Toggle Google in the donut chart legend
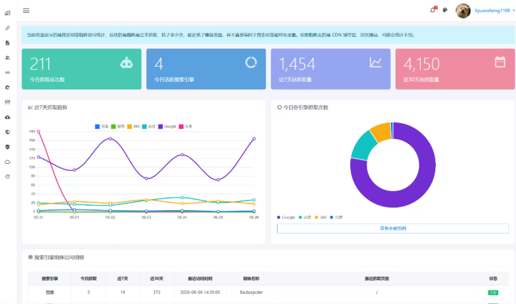This screenshot has width=516, height=304. (286, 217)
